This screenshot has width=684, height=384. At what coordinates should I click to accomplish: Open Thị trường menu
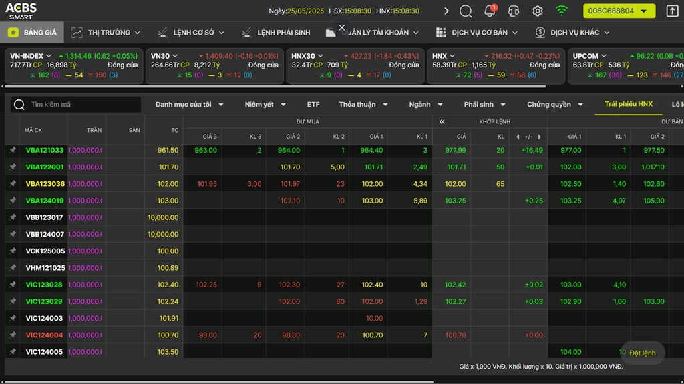[106, 33]
